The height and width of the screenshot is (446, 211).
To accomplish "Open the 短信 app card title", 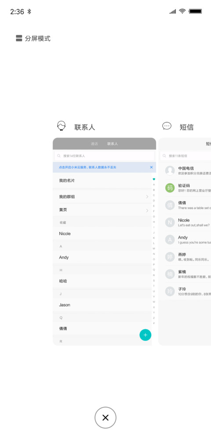I will click(186, 127).
